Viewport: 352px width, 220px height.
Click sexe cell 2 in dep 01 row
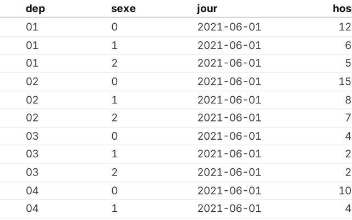pos(114,63)
